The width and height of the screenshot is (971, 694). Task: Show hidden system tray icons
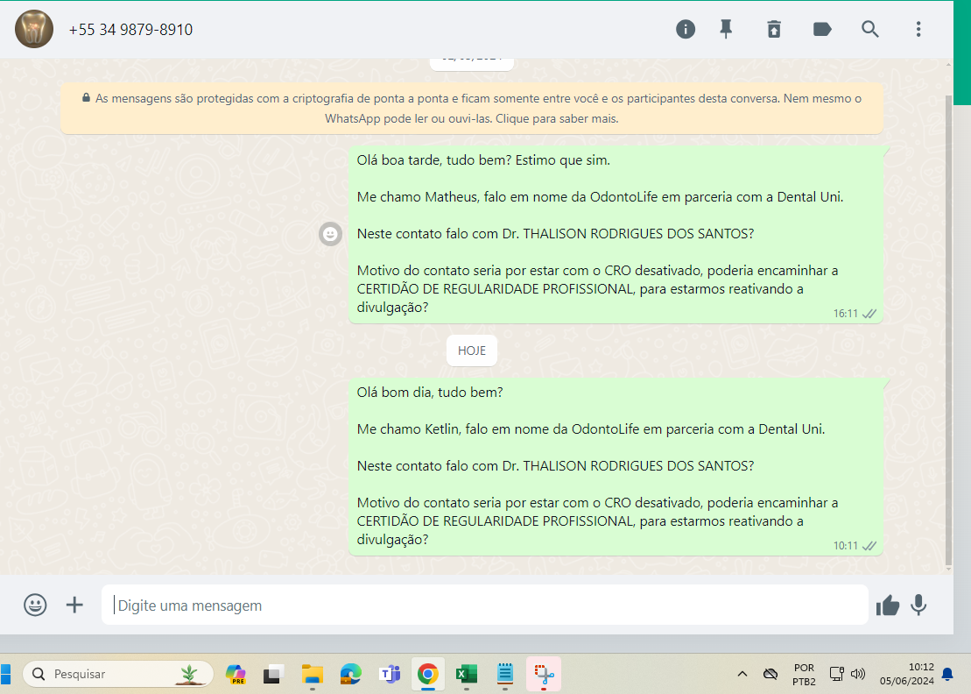[x=742, y=674]
